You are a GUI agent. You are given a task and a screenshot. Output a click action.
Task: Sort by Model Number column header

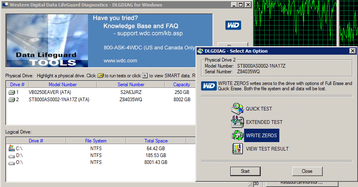click(x=62, y=85)
